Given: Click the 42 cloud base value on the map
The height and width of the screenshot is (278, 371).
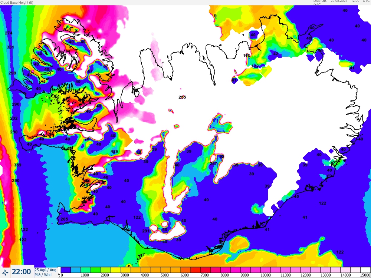Looking at the screenshot, I should pyautogui.click(x=276, y=54).
